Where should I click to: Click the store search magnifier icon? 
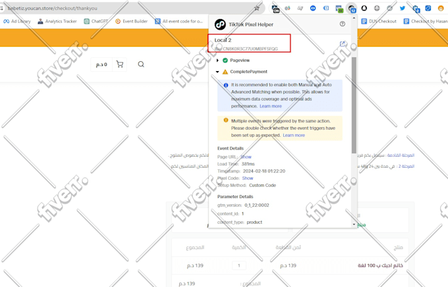141,65
